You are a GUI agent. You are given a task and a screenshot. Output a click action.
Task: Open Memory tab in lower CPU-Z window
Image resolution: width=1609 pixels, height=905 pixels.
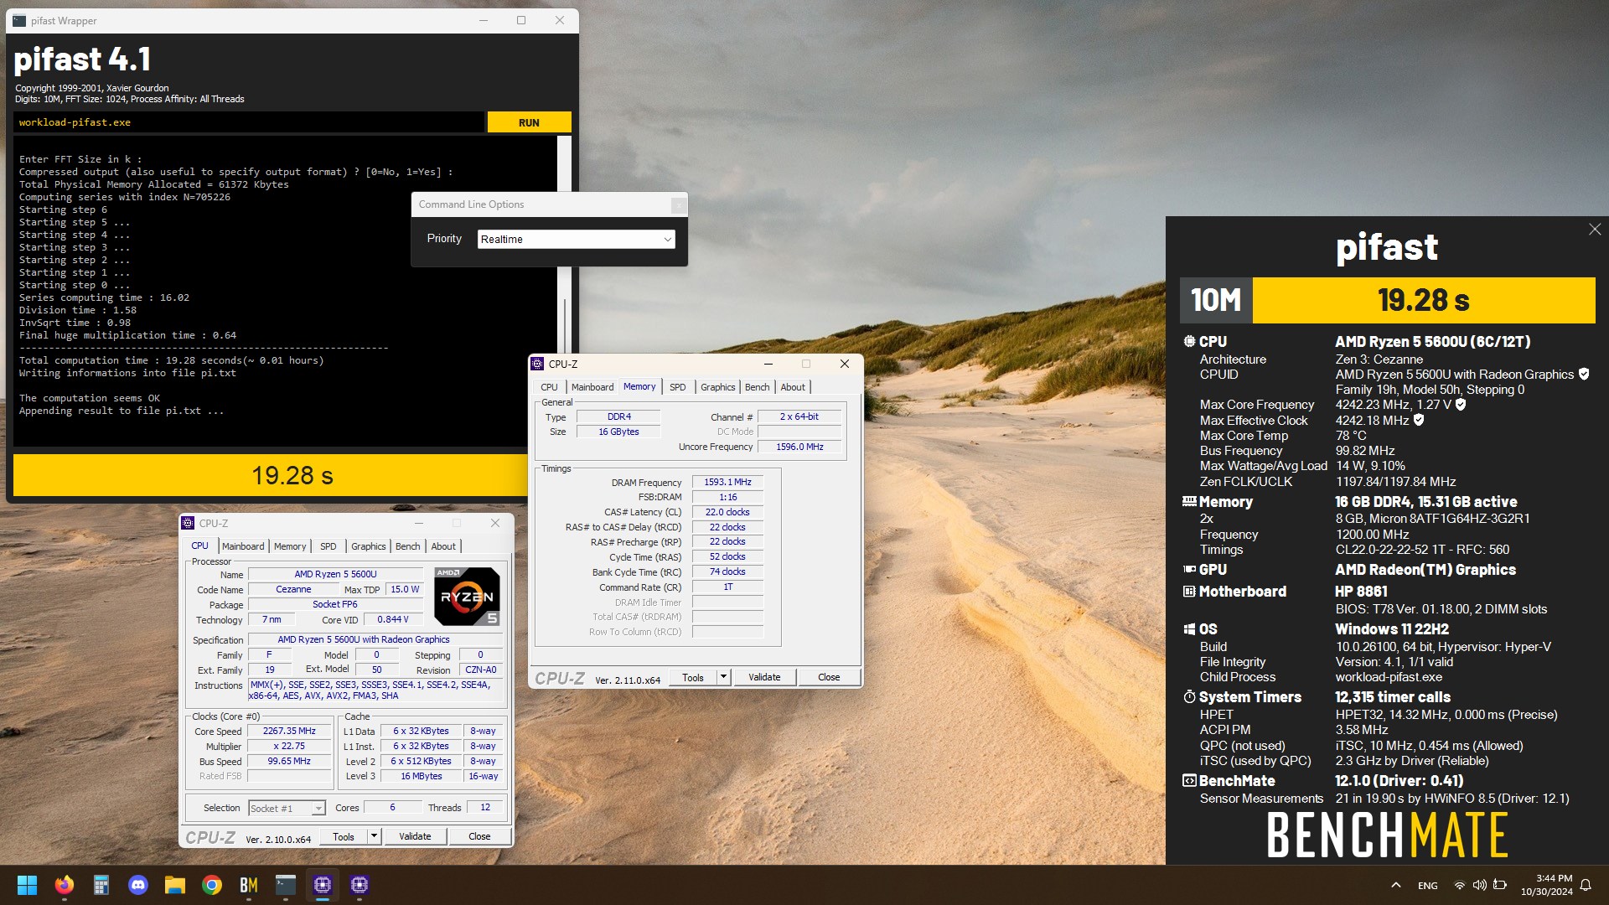click(290, 546)
